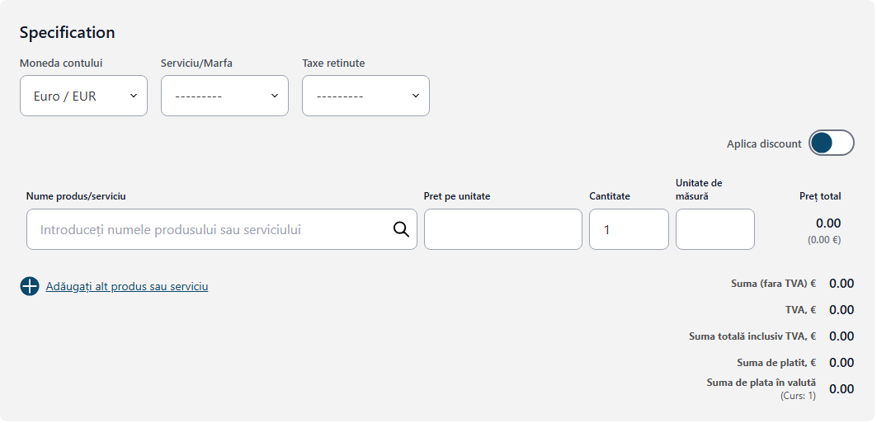The image size is (877, 423).
Task: Select the Cantitate quantity field
Action: coord(628,229)
